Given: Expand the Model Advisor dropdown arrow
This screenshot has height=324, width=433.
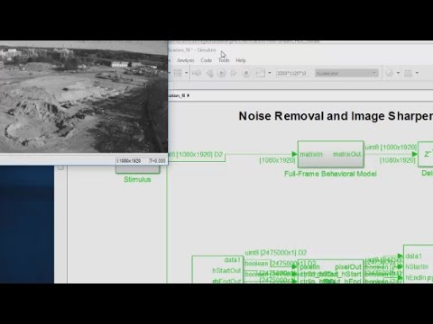Looking at the screenshot, I should click(x=398, y=73).
